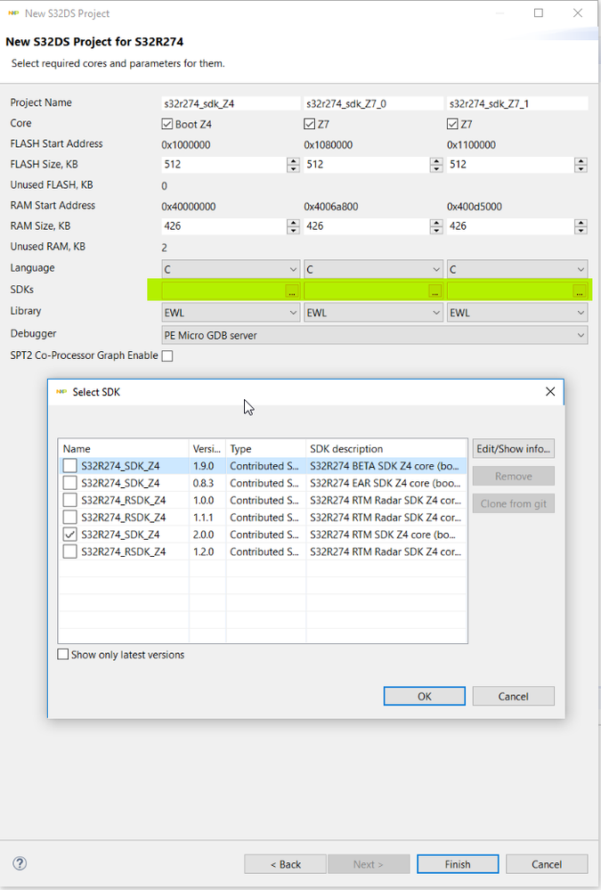Image resolution: width=601 pixels, height=890 pixels.
Task: Check S32R274_RSDK_Z4 version 1.1.1
Action: [x=69, y=517]
